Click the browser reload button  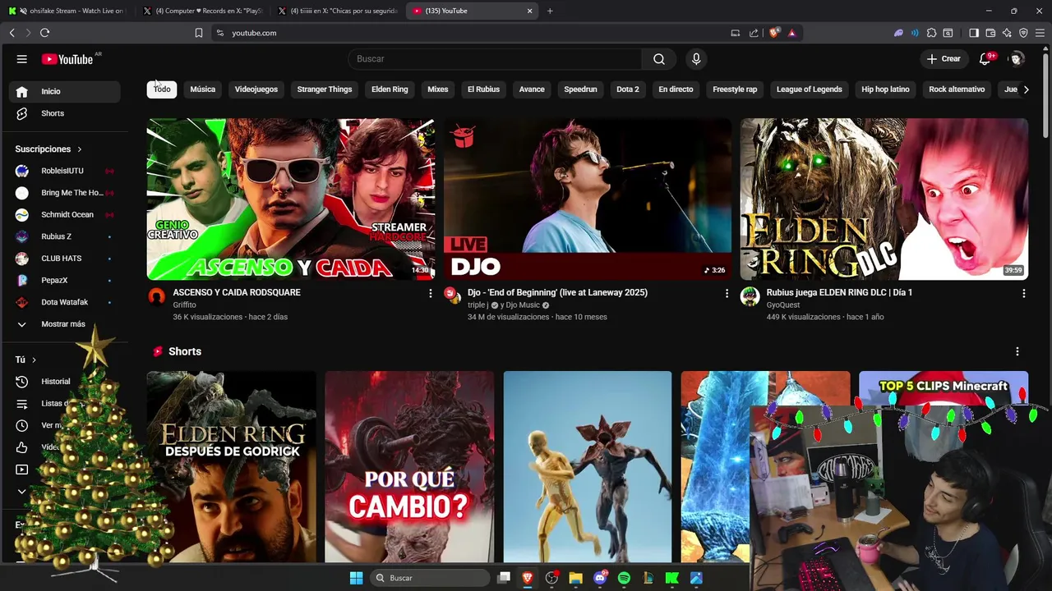click(x=44, y=33)
